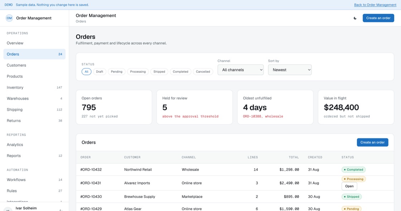Click the Orders breadcrumb under title
The height and width of the screenshot is (211, 401).
pos(81,21)
